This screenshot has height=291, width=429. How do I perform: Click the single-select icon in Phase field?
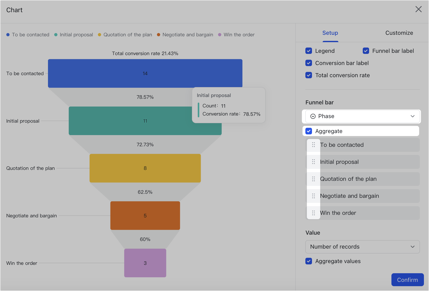[x=313, y=116]
